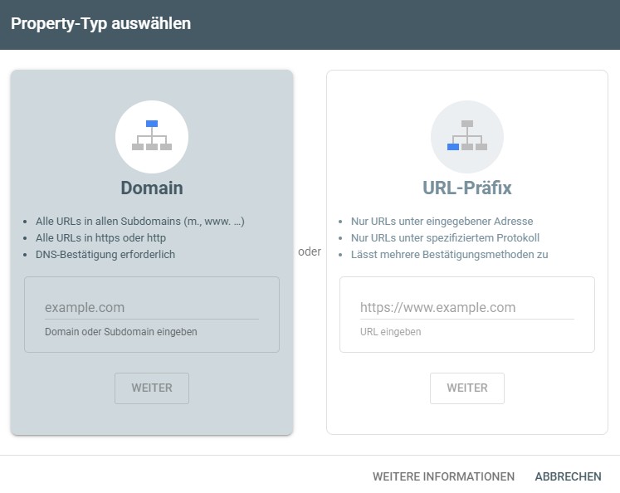The height and width of the screenshot is (493, 620).
Task: Focus the https://www.example.com URL input field
Action: (x=467, y=308)
